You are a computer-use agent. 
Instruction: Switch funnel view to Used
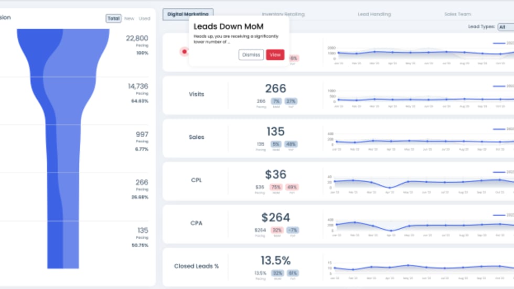point(144,18)
